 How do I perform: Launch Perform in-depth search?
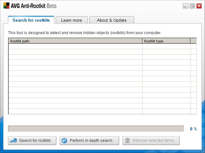point(89,141)
